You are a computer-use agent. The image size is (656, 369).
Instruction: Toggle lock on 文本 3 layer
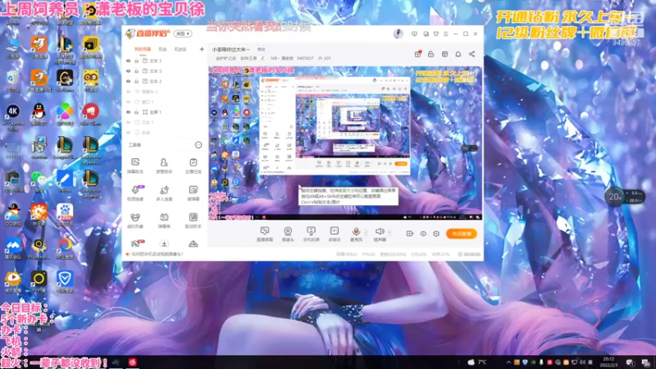point(136,61)
